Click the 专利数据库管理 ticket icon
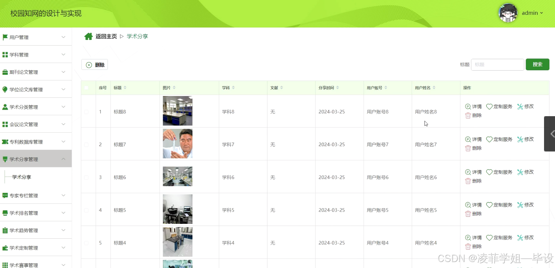 5,142
